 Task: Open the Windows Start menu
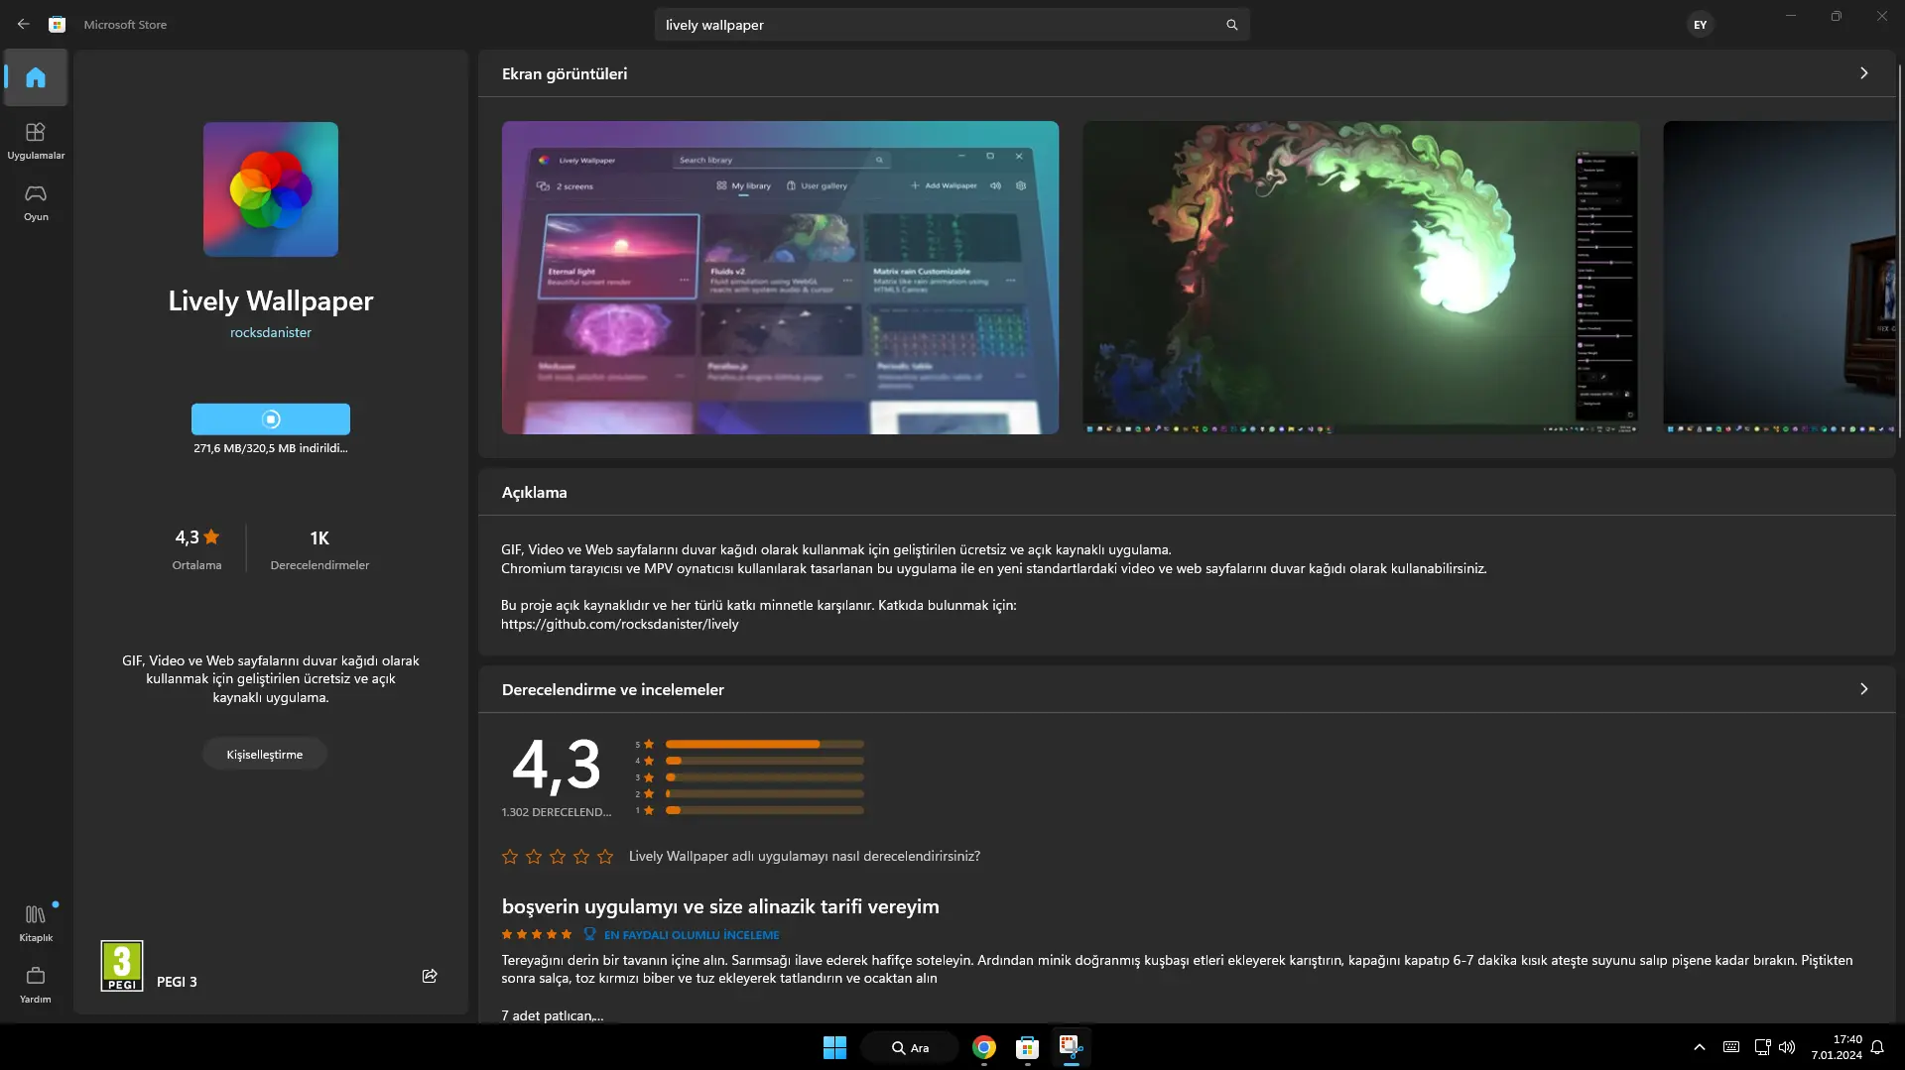tap(834, 1047)
